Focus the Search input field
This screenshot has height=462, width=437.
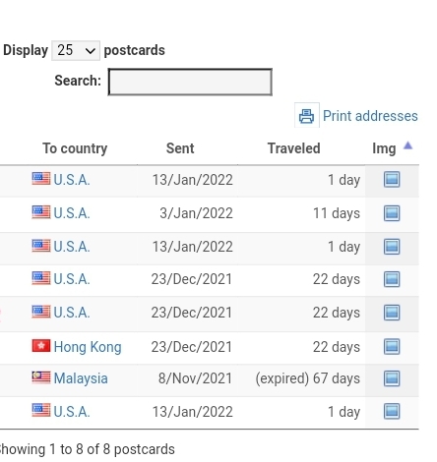(190, 82)
